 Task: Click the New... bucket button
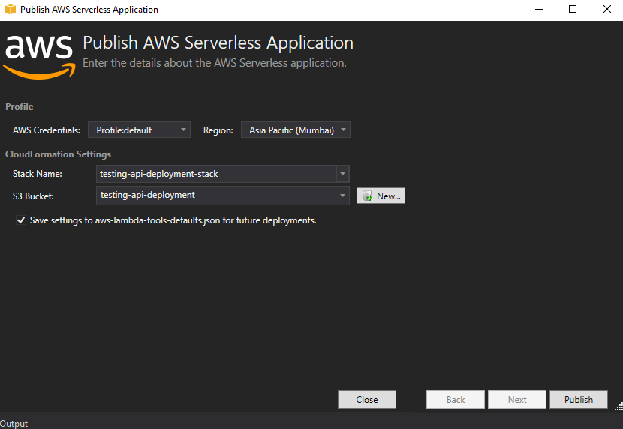[x=381, y=196]
